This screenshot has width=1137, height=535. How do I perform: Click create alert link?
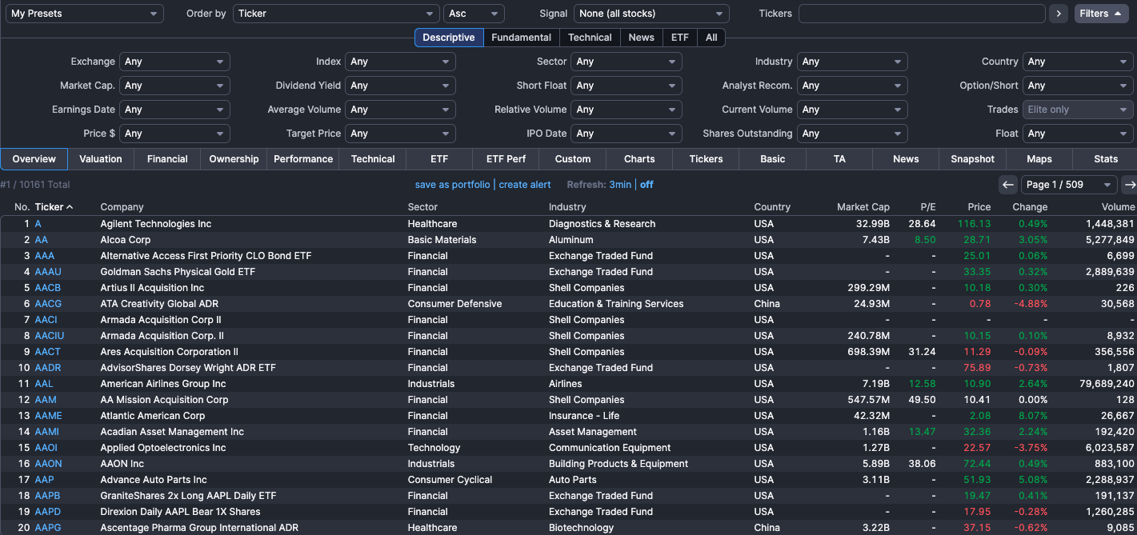coord(525,185)
